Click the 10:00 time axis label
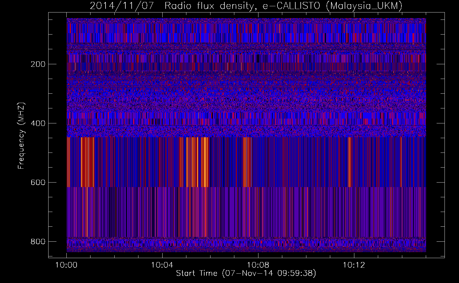 [66, 265]
